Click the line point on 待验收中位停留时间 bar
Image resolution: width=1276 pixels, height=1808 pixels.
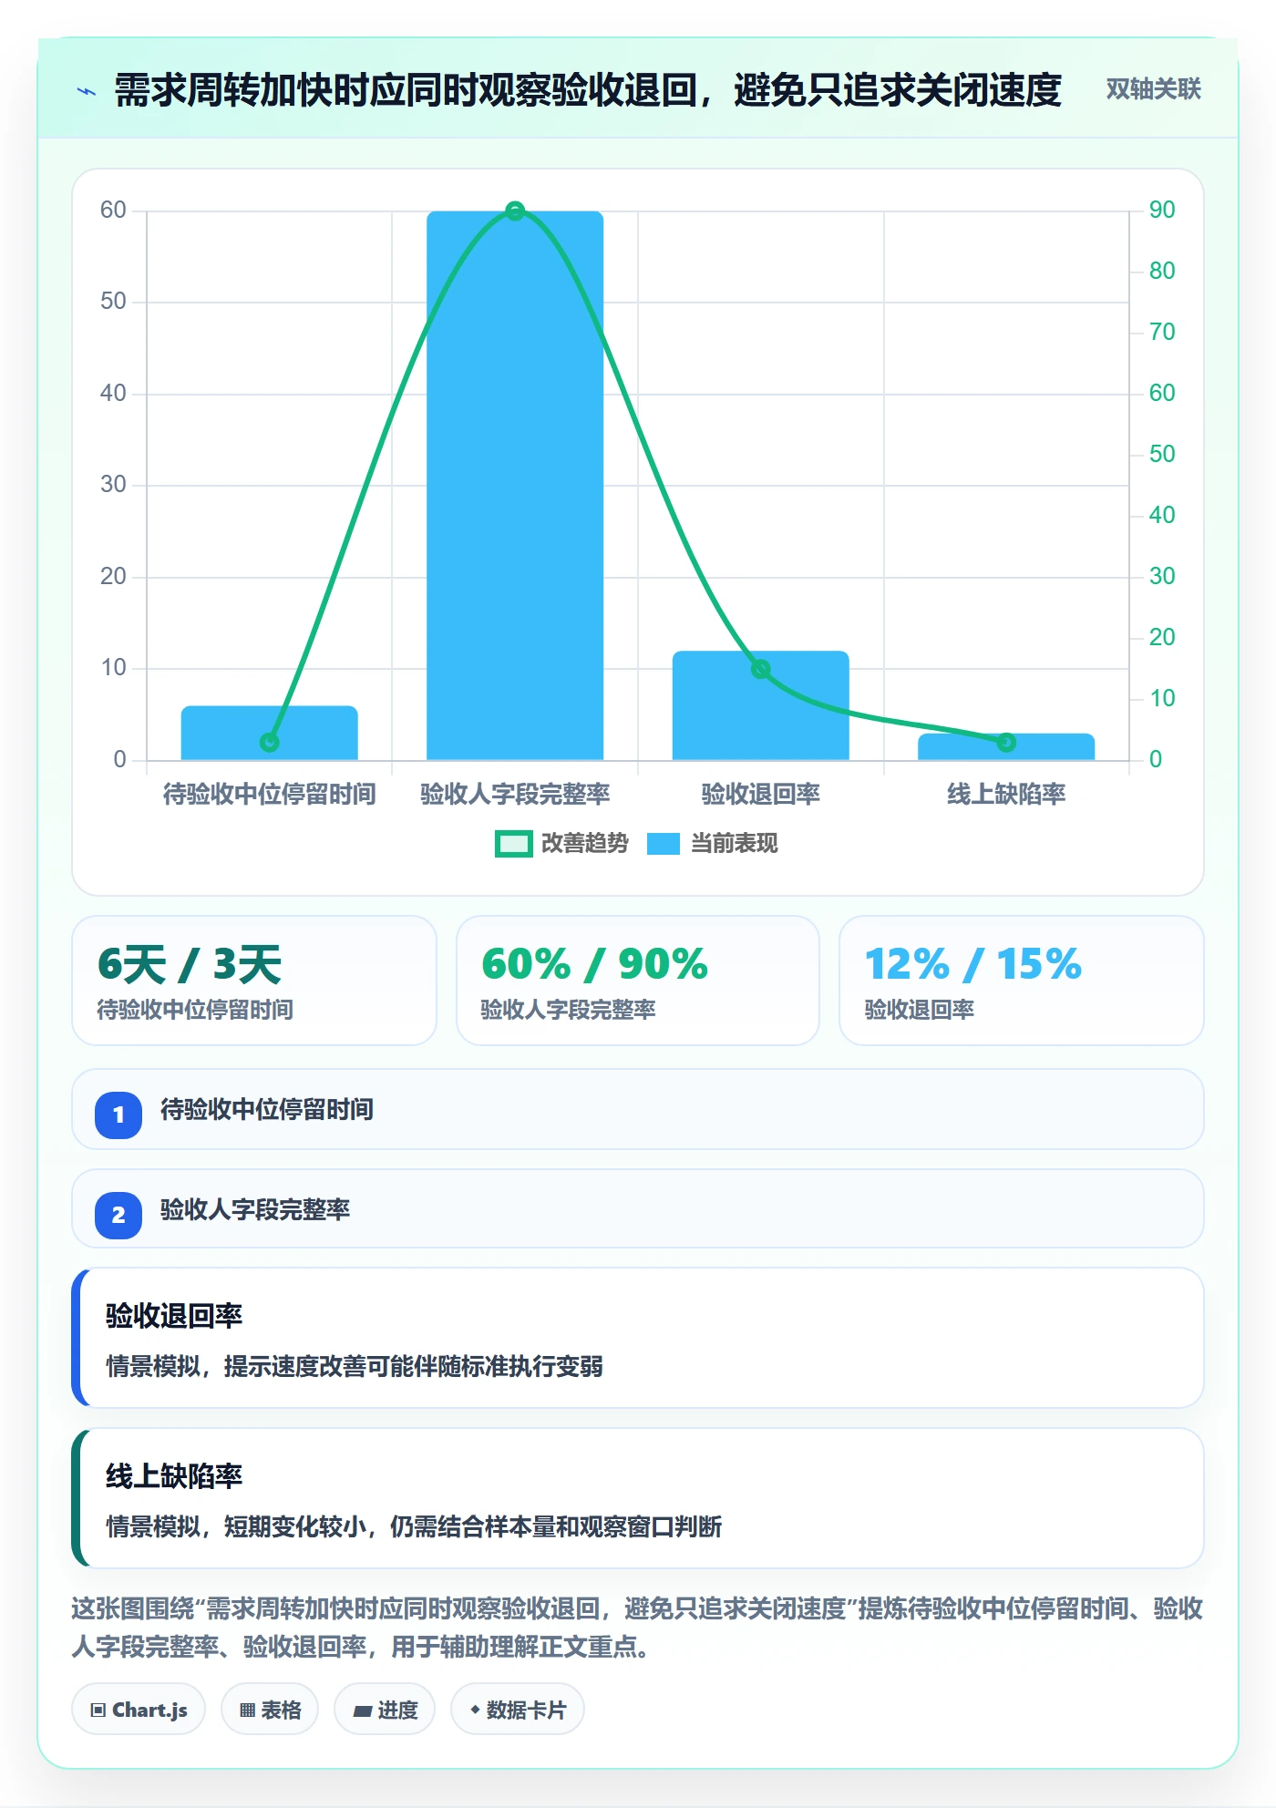click(x=269, y=743)
